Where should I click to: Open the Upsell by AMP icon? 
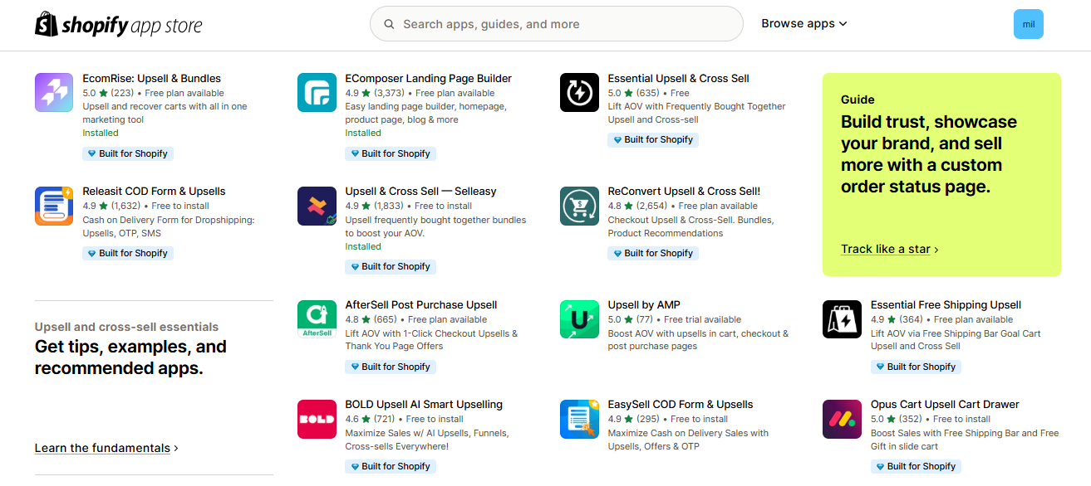pos(580,319)
